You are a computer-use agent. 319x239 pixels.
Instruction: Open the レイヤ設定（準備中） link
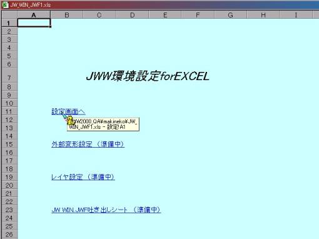pos(83,177)
